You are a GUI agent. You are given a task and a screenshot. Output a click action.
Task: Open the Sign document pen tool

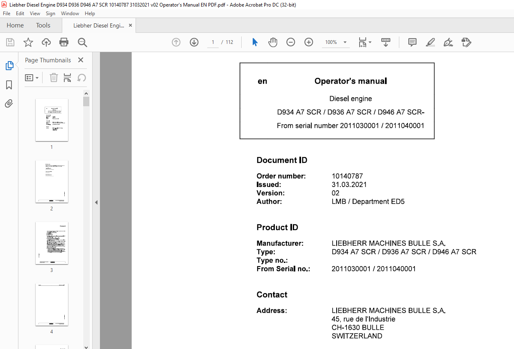(448, 42)
